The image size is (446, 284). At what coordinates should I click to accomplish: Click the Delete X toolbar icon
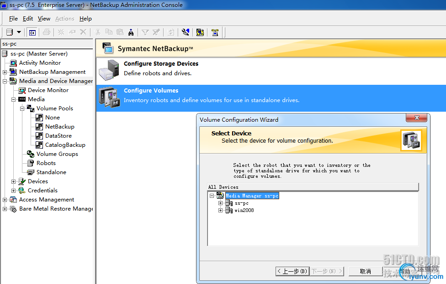(83, 32)
